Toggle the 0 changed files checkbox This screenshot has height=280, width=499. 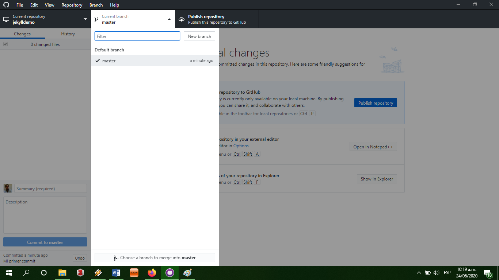click(x=5, y=44)
